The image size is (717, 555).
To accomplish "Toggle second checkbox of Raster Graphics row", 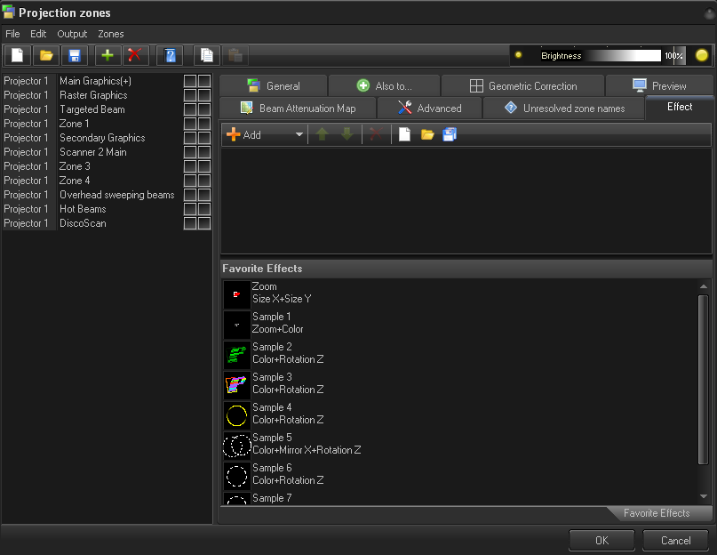I will point(204,95).
